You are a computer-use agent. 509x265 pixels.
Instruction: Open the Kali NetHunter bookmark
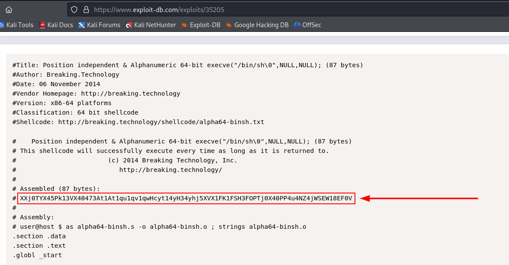pos(151,25)
